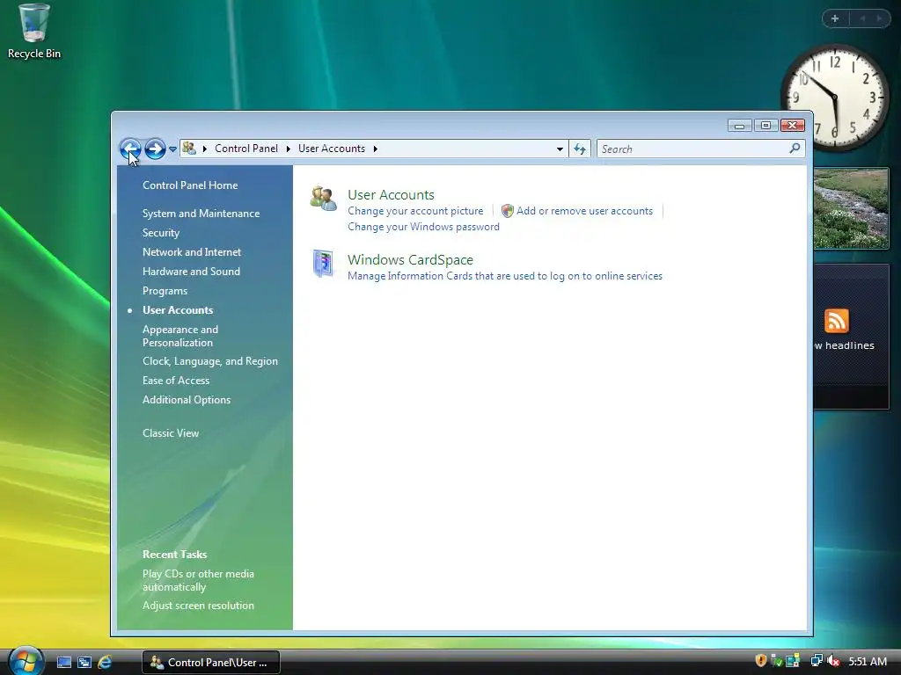Screen dimensions: 901x675
Task: Click the analog clock gadget
Action: pos(834,98)
